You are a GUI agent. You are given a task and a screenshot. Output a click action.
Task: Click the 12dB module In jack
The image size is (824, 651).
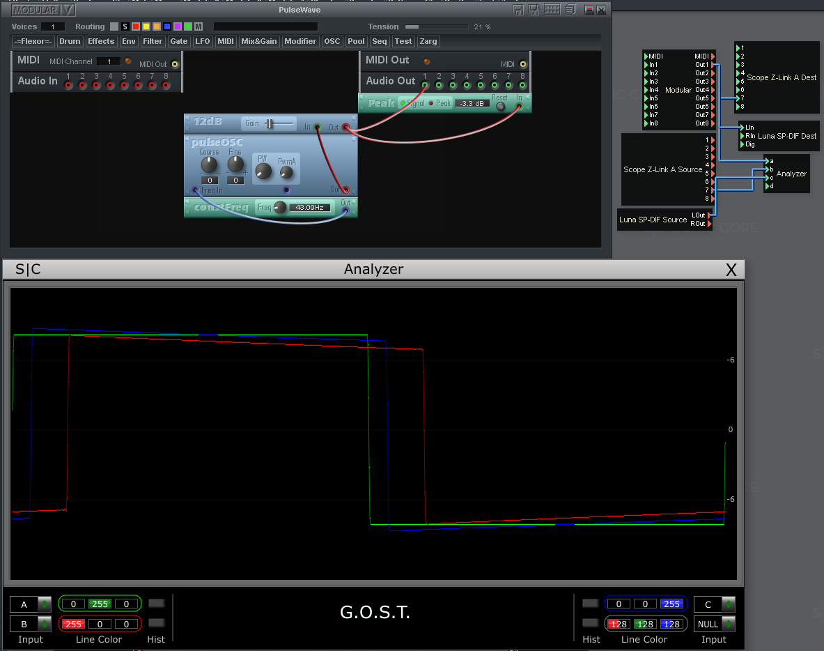pyautogui.click(x=317, y=128)
